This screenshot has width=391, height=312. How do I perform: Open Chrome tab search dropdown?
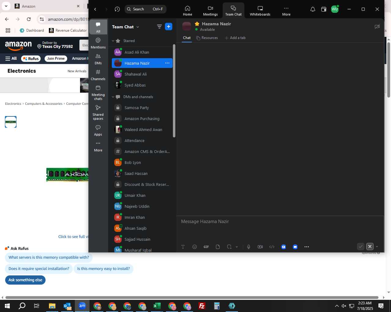[x=6, y=6]
